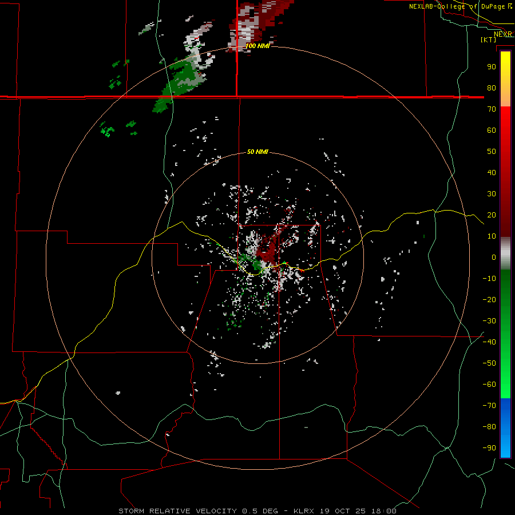
Task: Select the 60 value on the velocity scale
Action: (x=492, y=130)
